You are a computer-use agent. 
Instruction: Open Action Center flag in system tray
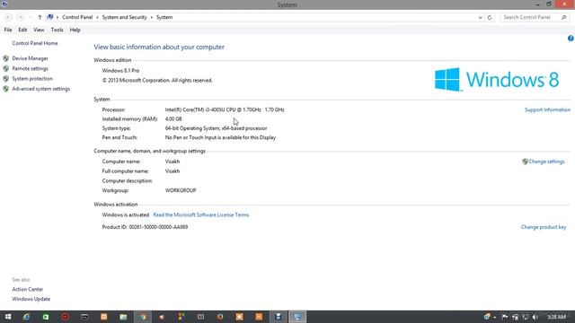coord(505,317)
